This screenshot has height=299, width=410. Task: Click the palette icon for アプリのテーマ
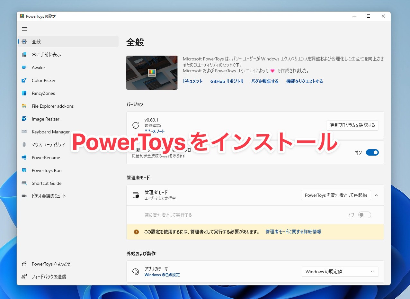point(136,272)
